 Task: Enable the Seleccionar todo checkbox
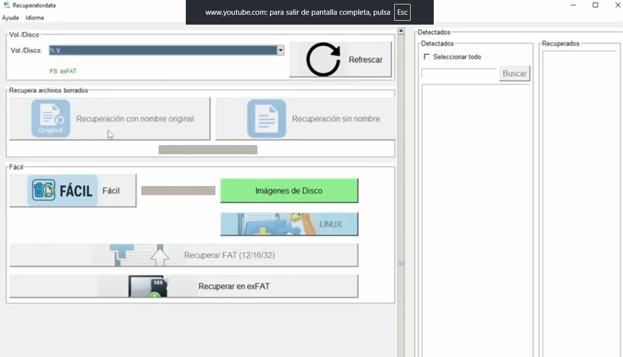click(427, 57)
